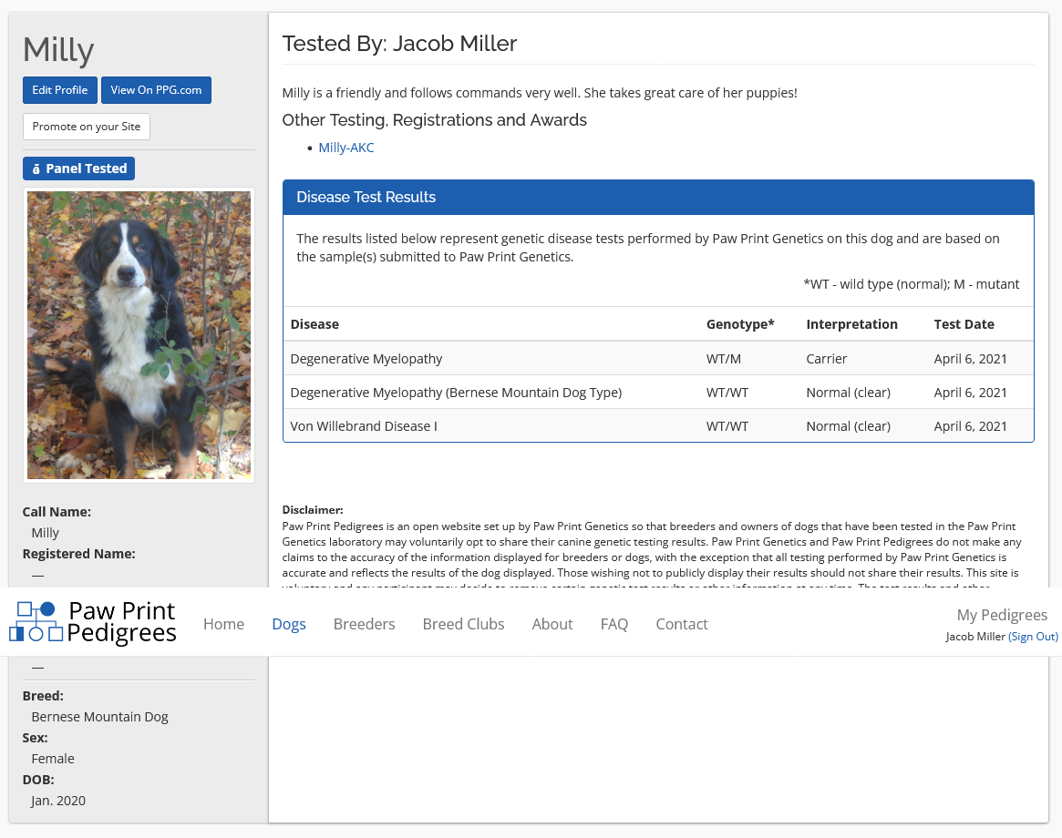Go to the Home nav item
Viewport: 1062px width, 838px height.
pos(223,624)
